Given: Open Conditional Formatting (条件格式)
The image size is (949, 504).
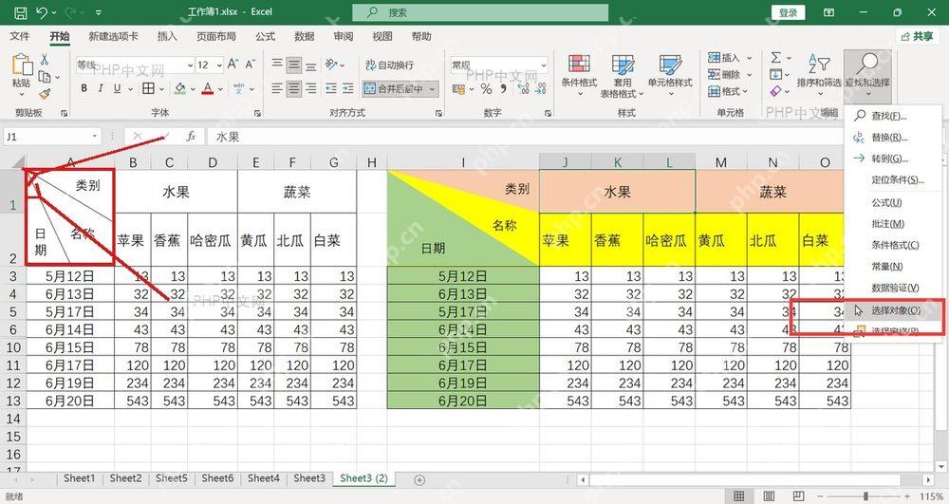Looking at the screenshot, I should pyautogui.click(x=579, y=76).
